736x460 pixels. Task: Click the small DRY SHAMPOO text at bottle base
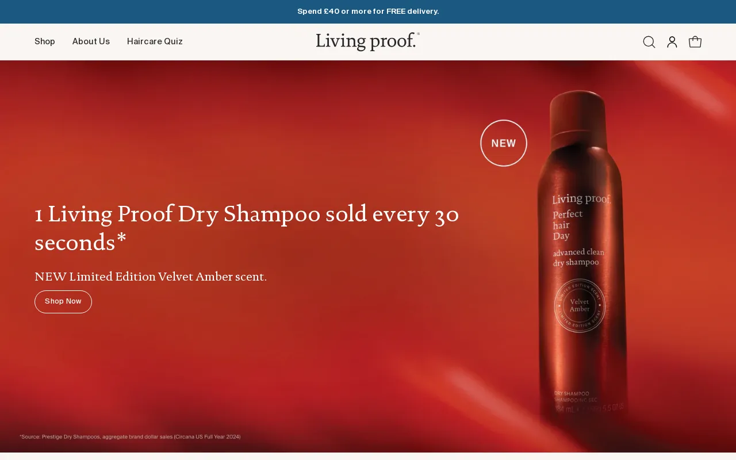click(x=572, y=394)
